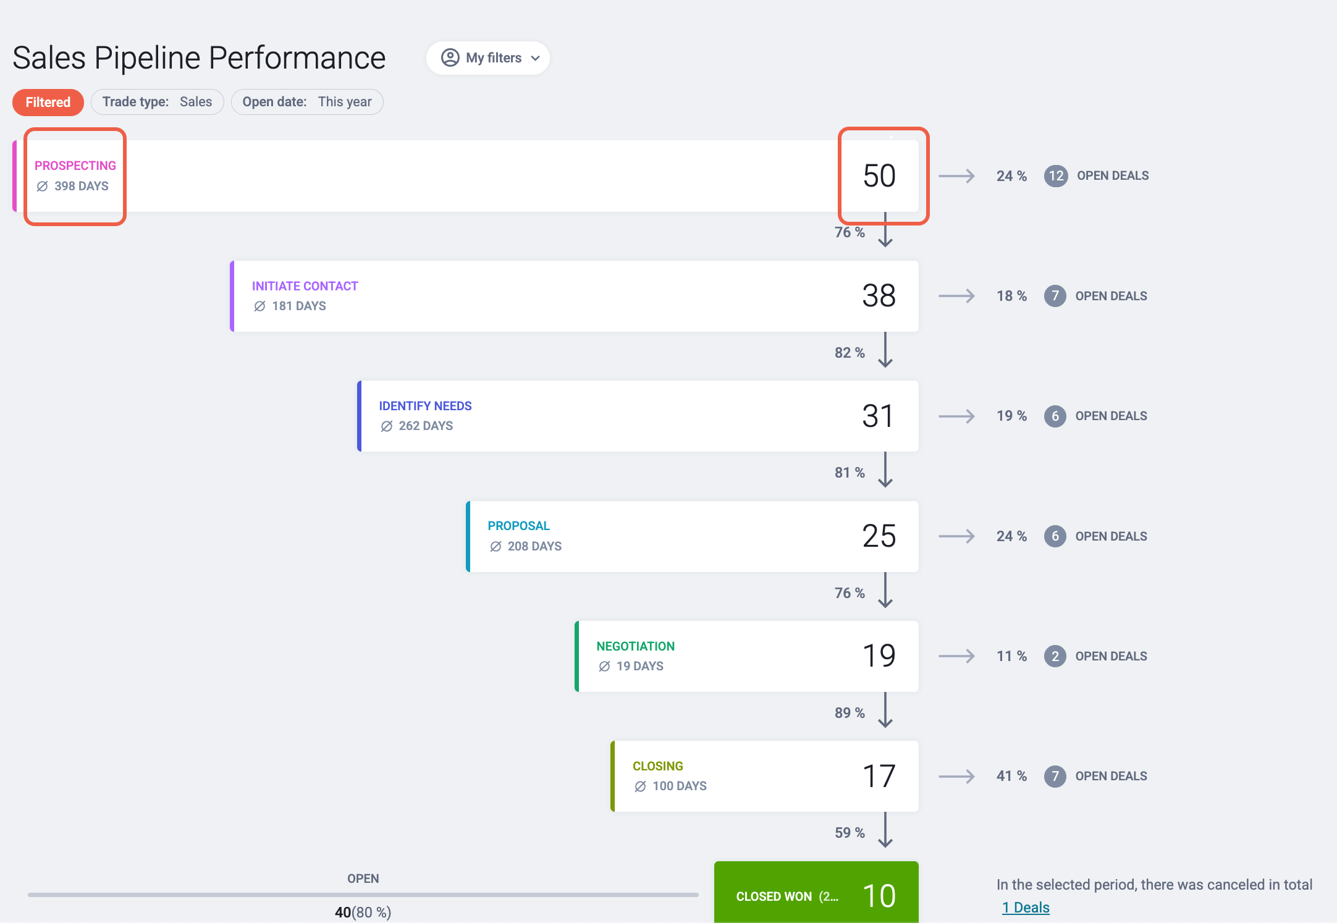Image resolution: width=1337 pixels, height=923 pixels.
Task: Click the average days icon under Prospecting
Action: point(42,187)
